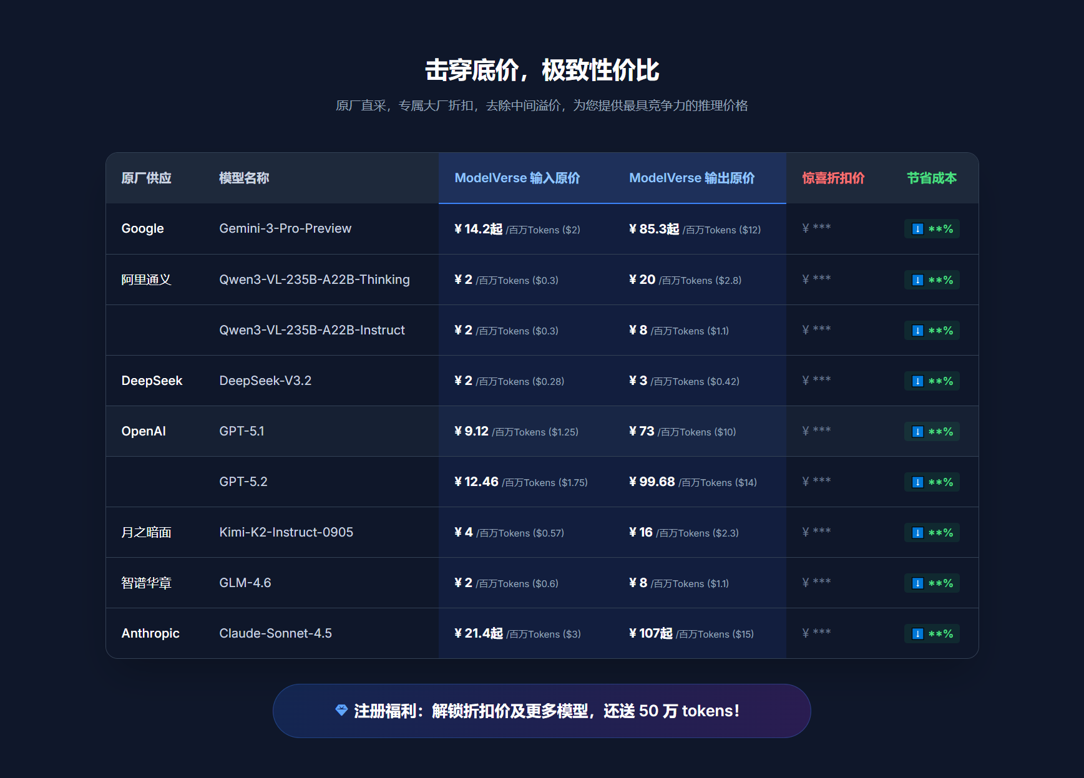Image resolution: width=1084 pixels, height=778 pixels.
Task: Click the hidden ¥*** discount price for GPT-5.1
Action: [x=816, y=431]
